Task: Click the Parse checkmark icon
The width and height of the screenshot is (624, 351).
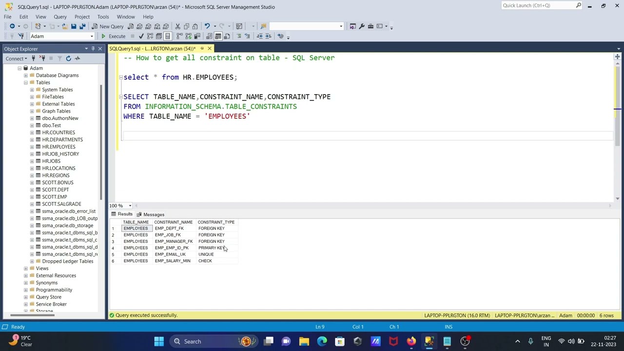Action: (141, 36)
